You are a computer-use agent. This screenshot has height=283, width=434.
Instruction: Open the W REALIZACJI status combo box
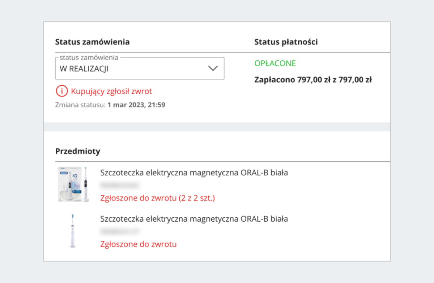(140, 69)
